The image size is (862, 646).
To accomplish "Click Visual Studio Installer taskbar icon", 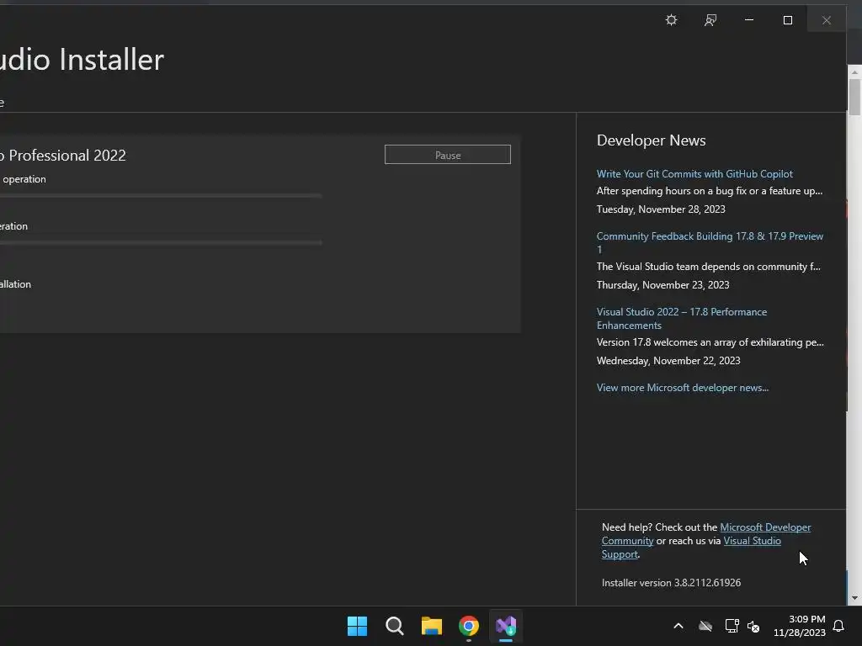I will tap(506, 626).
